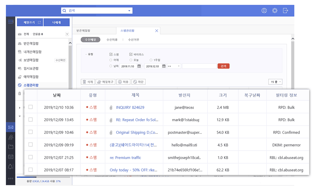This screenshot has height=191, width=312.
Task: Click the 허용 allow button
Action: point(123,82)
